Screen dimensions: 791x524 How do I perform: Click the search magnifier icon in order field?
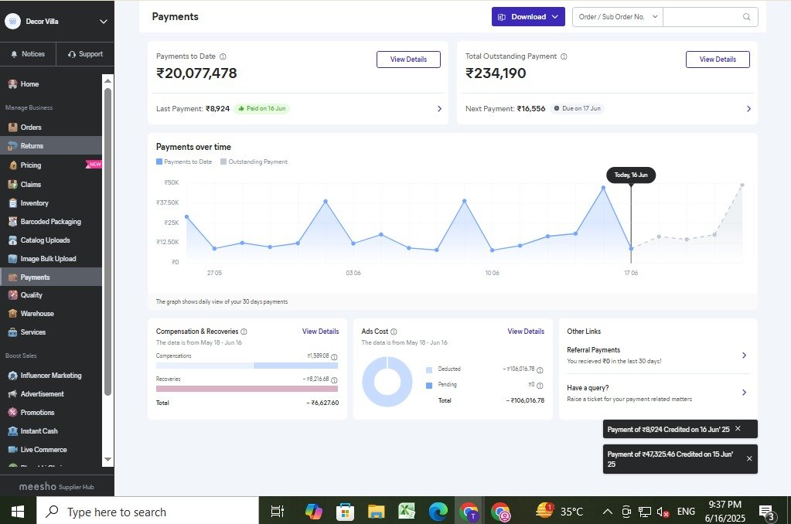pos(746,17)
